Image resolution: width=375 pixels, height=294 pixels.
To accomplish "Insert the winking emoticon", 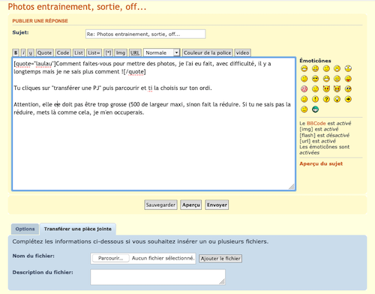I will coord(304,99).
